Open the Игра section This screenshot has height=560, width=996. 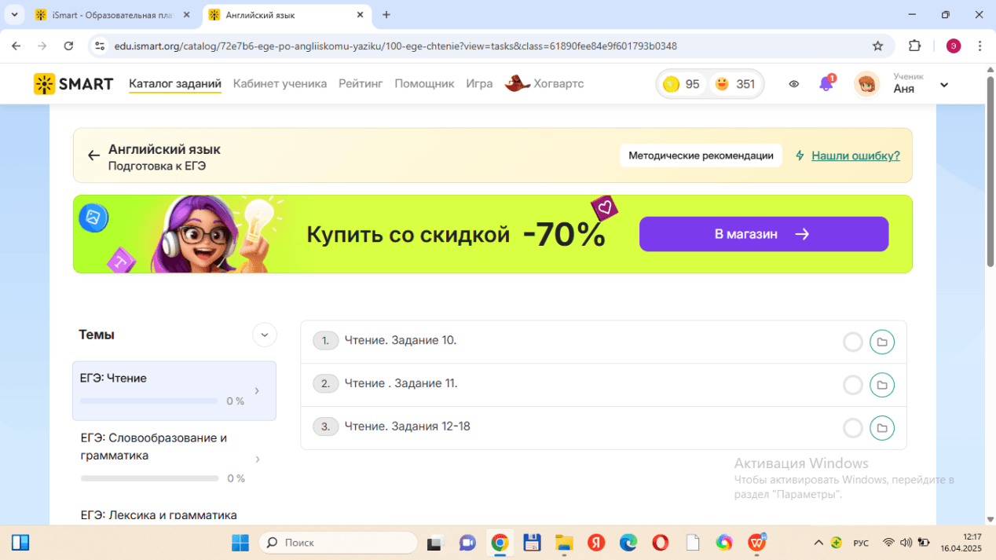[x=479, y=84]
